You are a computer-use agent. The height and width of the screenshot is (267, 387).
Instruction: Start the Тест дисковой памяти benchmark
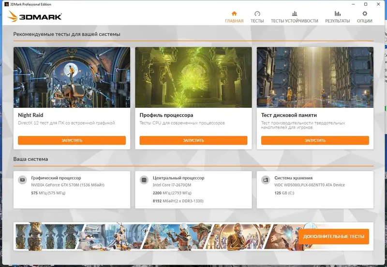(x=315, y=140)
